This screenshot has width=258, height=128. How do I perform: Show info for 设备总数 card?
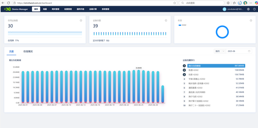pyautogui.click(x=166, y=21)
